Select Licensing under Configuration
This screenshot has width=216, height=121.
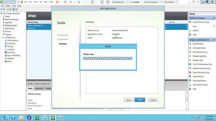tap(10, 49)
